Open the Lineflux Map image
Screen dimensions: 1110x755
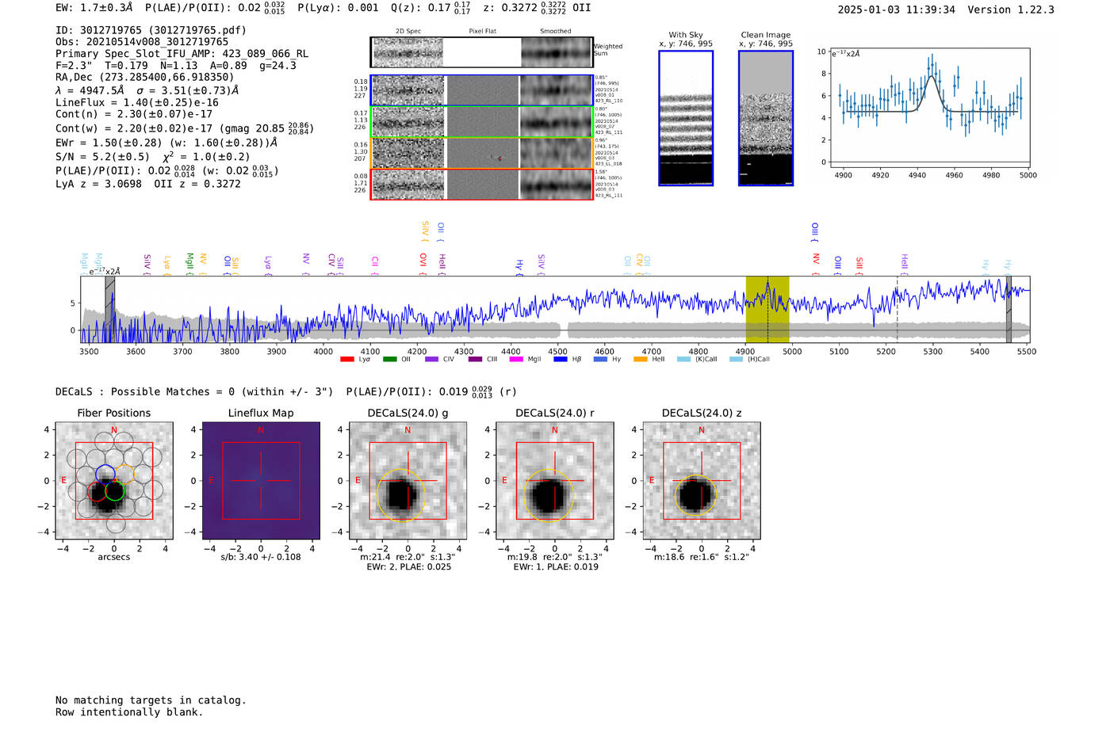[261, 480]
